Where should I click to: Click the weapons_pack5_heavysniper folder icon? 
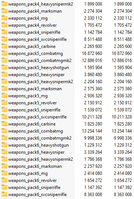tap(4, 74)
